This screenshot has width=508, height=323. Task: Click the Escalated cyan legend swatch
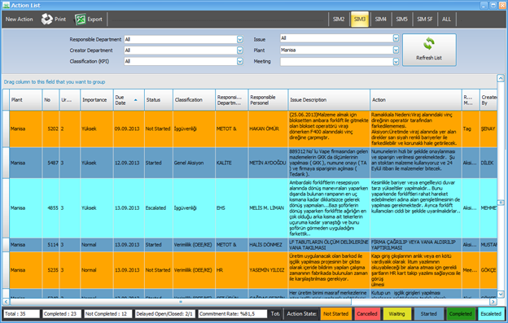491,313
